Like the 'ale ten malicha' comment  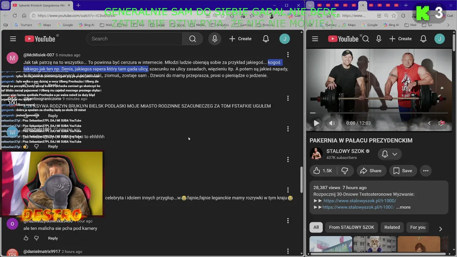26,238
